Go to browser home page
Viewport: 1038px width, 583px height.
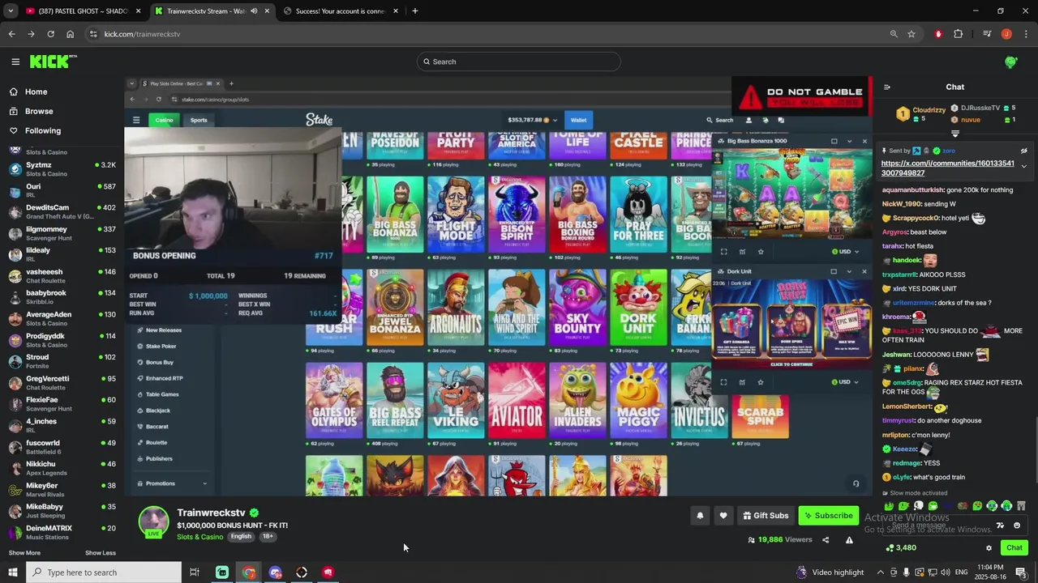[x=70, y=34]
